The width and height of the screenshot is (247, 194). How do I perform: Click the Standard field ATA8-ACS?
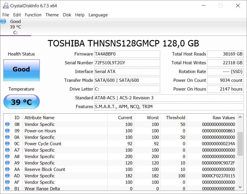tap(169, 98)
